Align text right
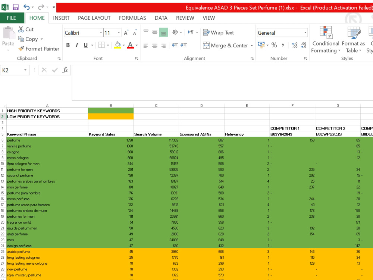 [x=163, y=45]
